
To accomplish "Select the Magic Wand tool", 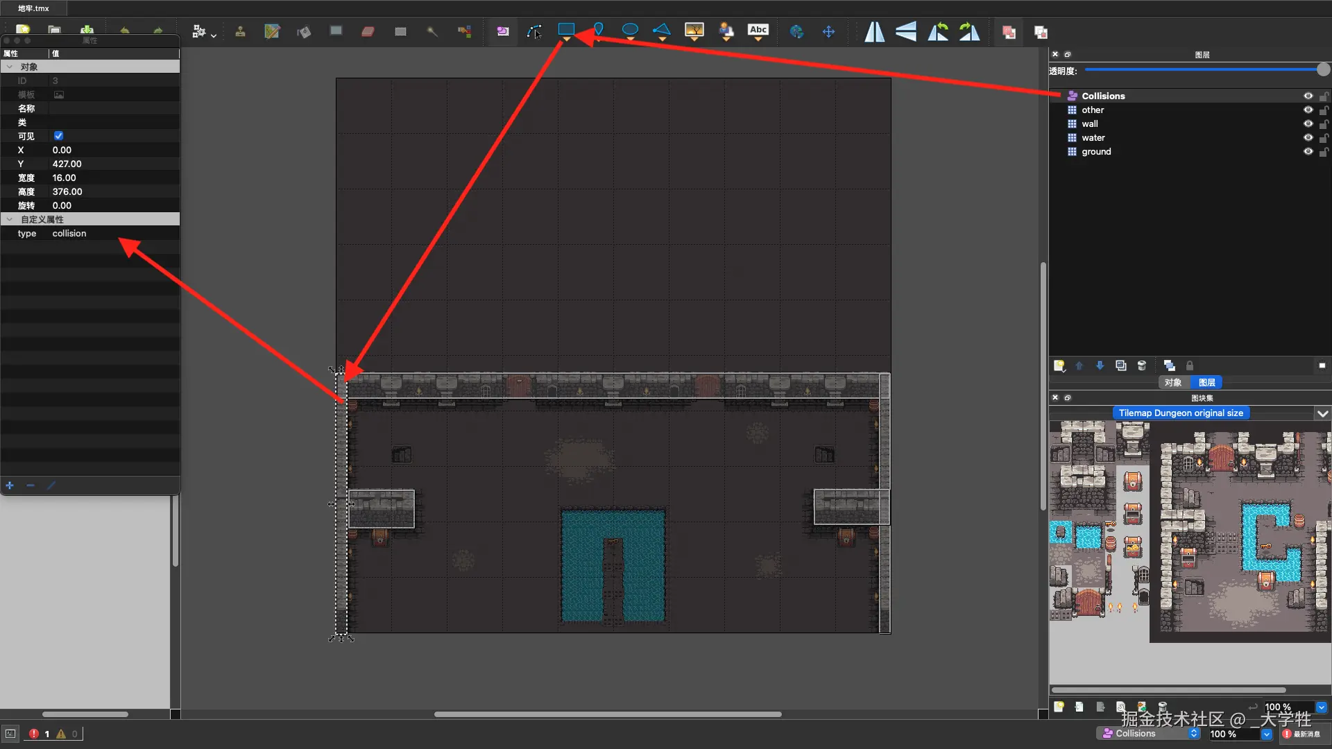I will [432, 32].
